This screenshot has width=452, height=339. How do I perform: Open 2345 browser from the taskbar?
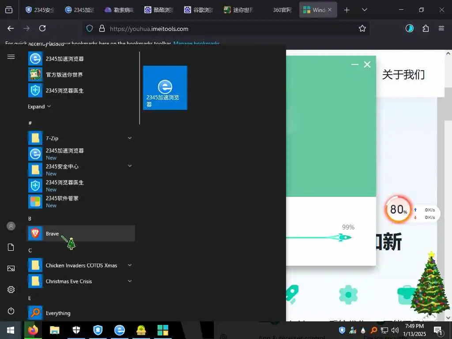click(x=120, y=330)
